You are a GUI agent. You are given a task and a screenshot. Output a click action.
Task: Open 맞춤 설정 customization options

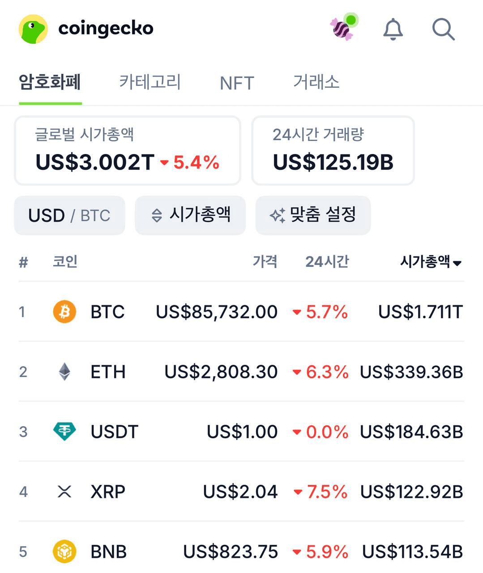coord(313,215)
